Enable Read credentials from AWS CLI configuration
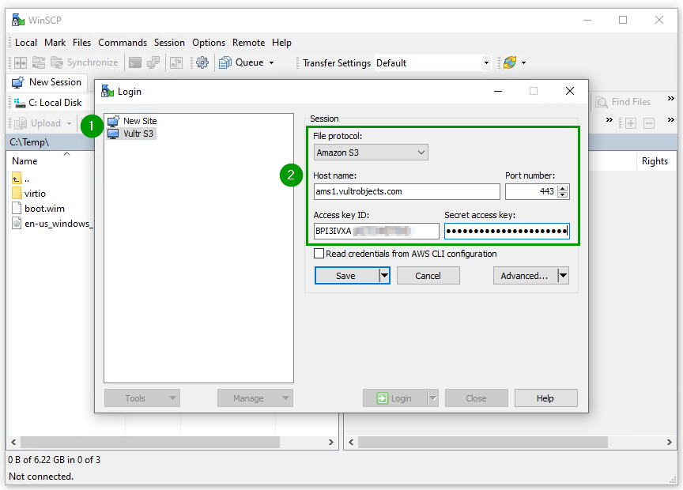 point(320,254)
